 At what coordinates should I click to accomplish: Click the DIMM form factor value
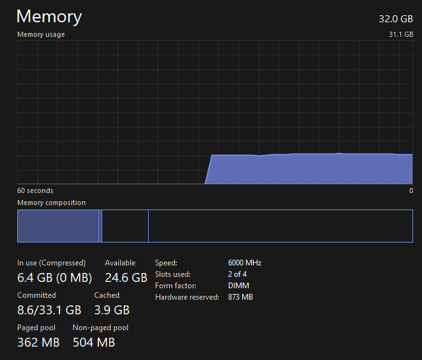[x=238, y=286]
